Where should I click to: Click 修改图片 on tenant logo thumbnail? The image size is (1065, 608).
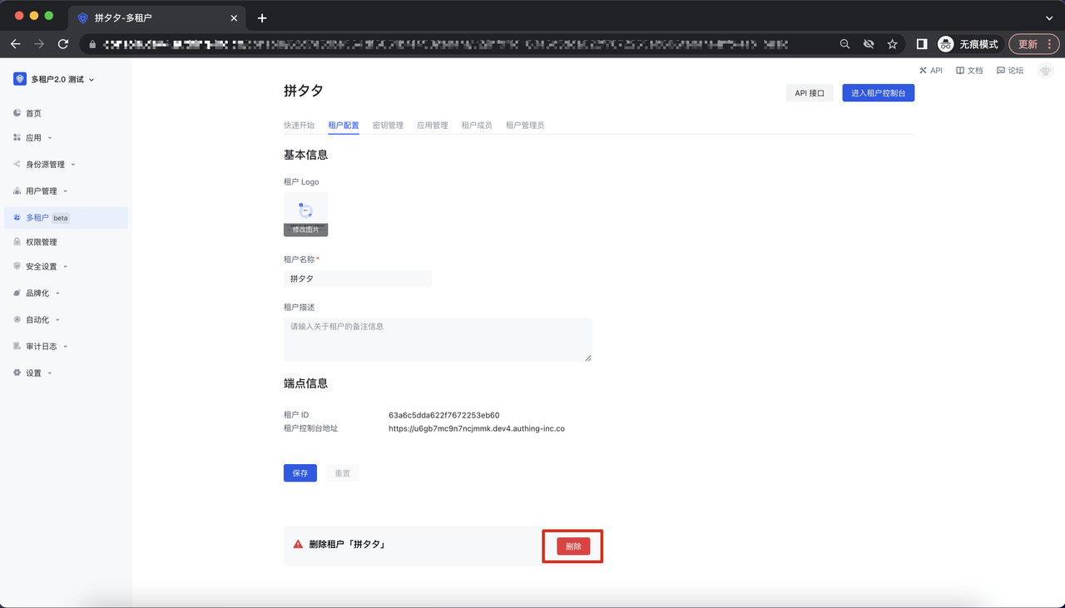coord(305,230)
